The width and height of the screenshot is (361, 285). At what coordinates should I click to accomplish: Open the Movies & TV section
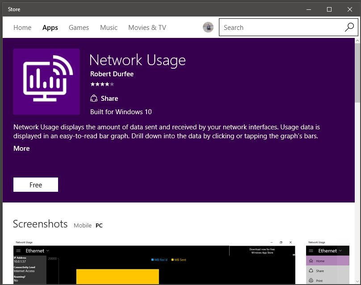tap(147, 27)
